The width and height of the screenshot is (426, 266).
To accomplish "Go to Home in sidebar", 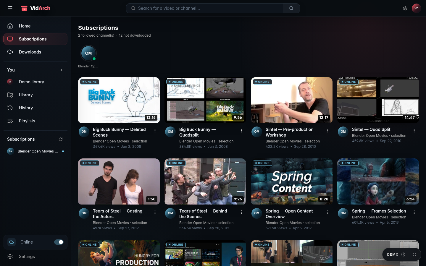I will [35, 26].
